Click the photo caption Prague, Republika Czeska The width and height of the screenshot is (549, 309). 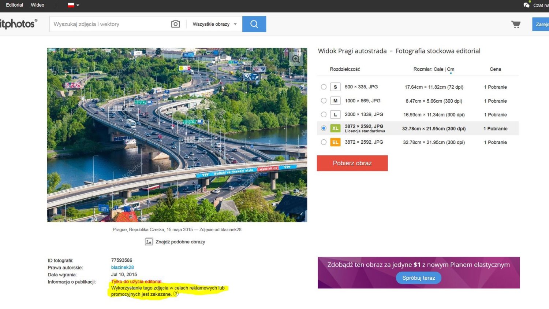point(177,230)
